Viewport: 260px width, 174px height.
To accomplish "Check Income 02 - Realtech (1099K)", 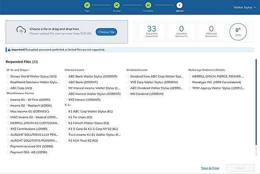I will tap(8, 105).
